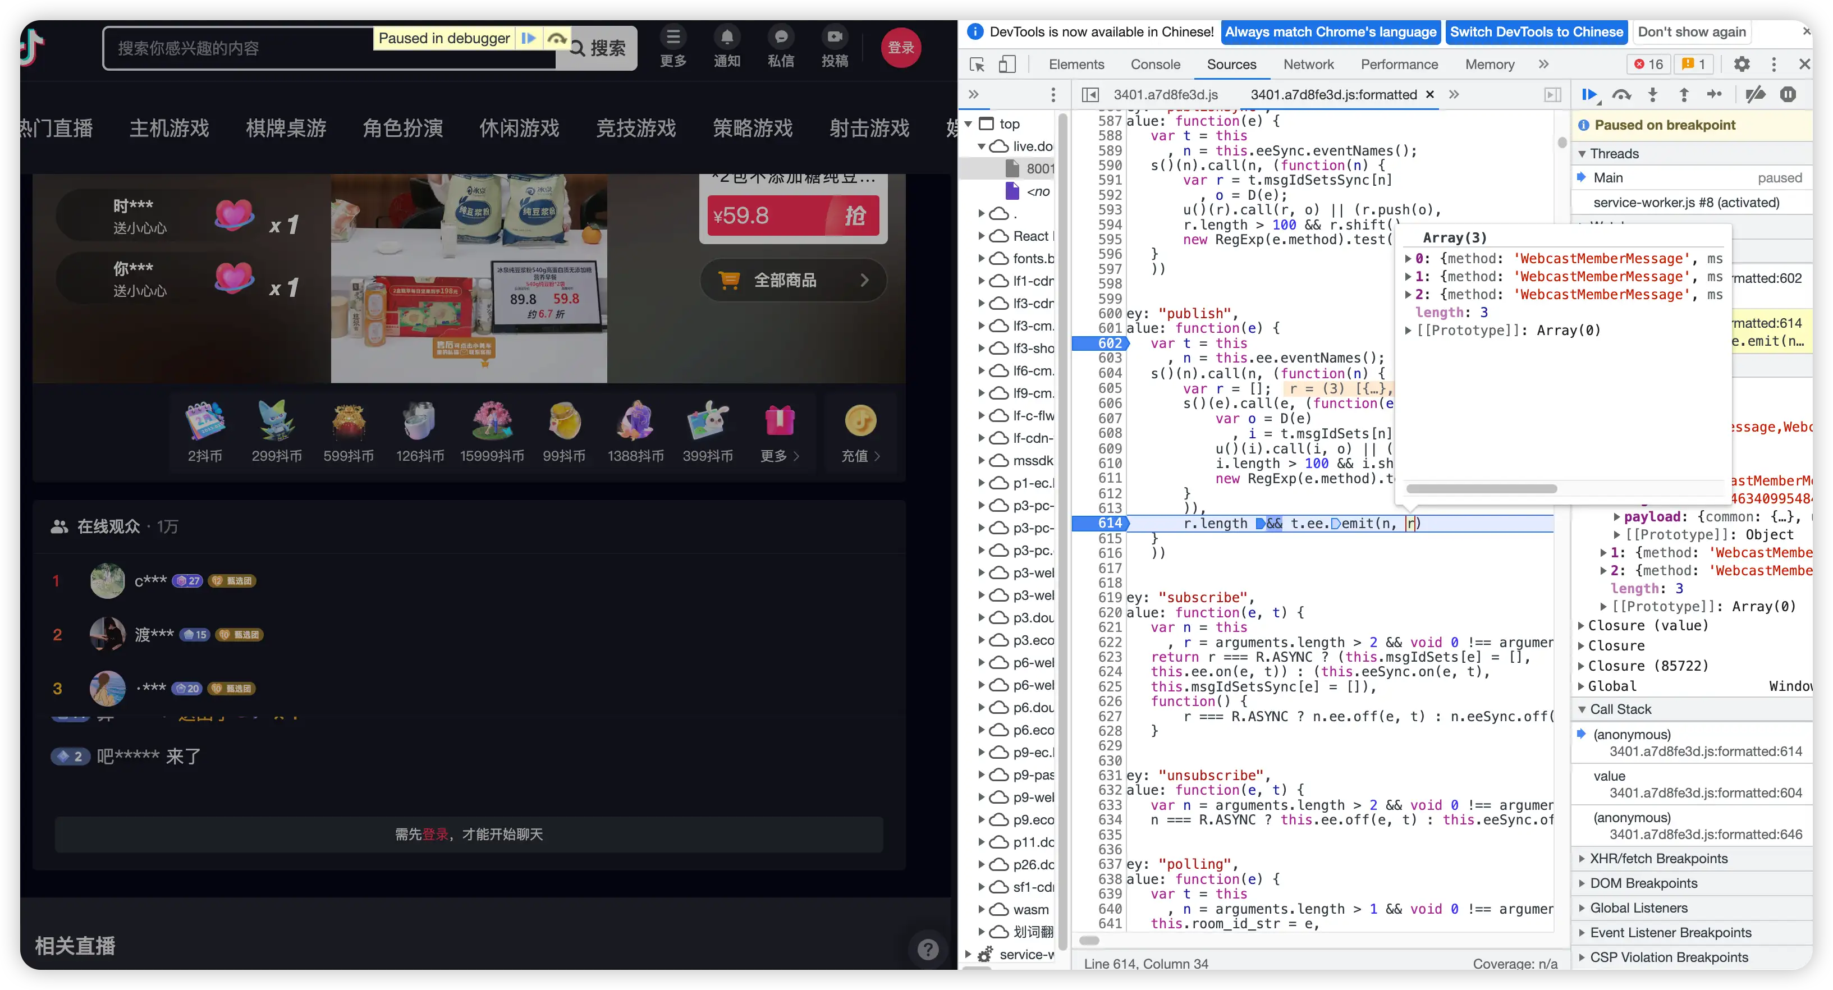Switch to the Console tab
Viewport: 1833px width, 990px height.
[x=1156, y=65]
